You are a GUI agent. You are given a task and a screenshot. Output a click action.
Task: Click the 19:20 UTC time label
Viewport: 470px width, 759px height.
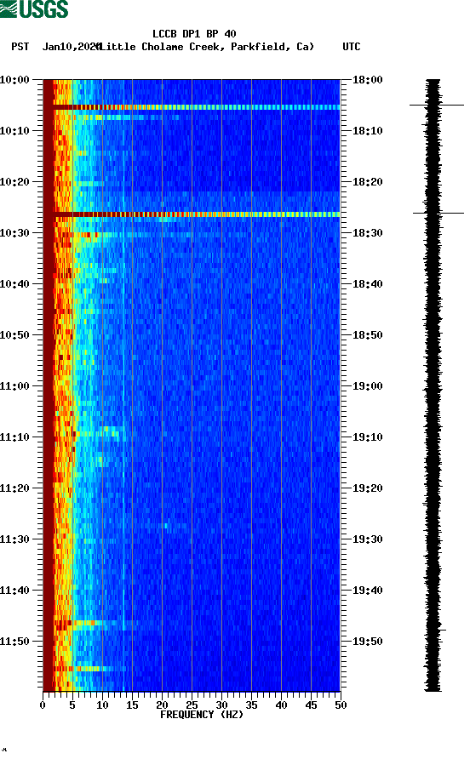368,488
